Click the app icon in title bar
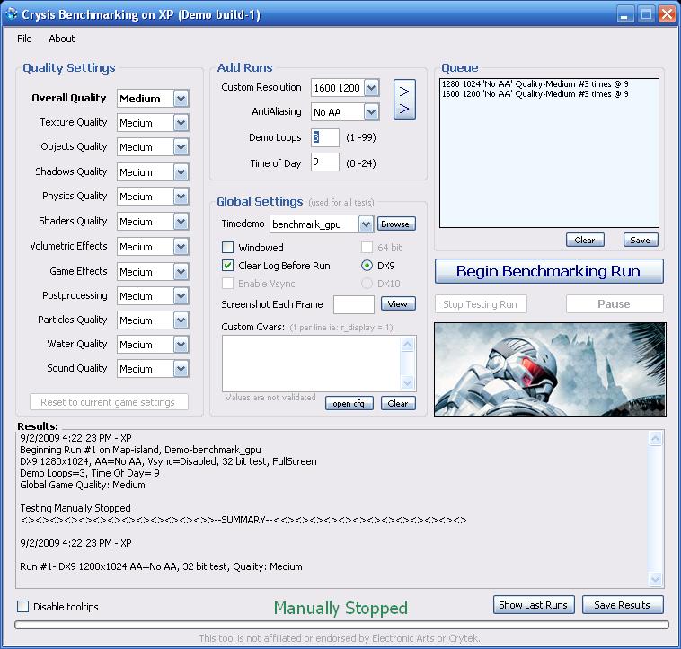The height and width of the screenshot is (649, 681). 12,13
